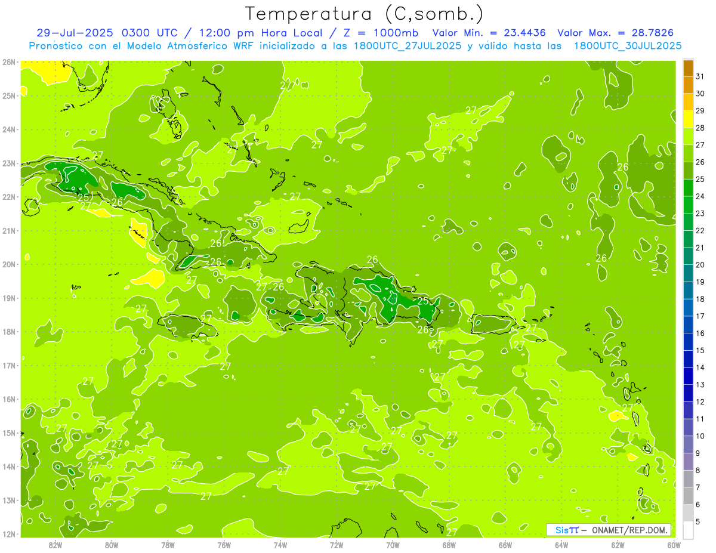Click the color scale value "30"
The image size is (716, 553).
(x=700, y=94)
